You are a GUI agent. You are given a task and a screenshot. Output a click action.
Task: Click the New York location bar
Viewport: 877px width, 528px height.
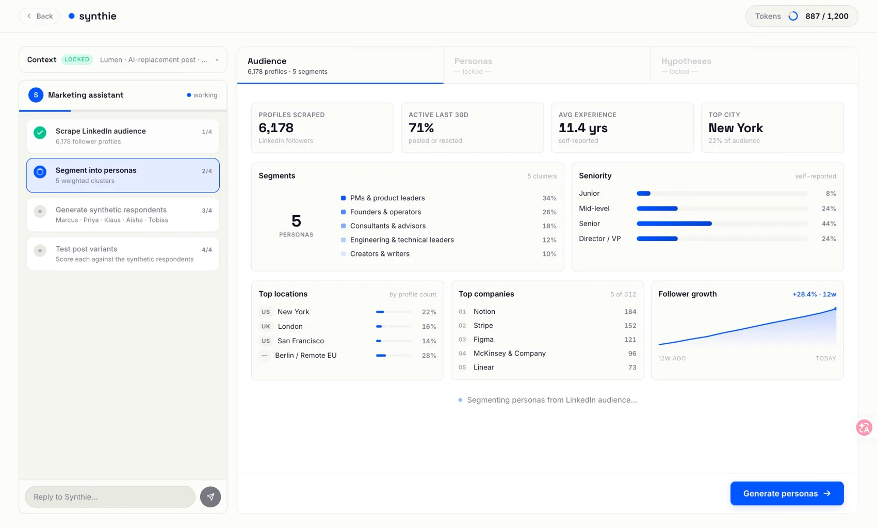pos(393,312)
